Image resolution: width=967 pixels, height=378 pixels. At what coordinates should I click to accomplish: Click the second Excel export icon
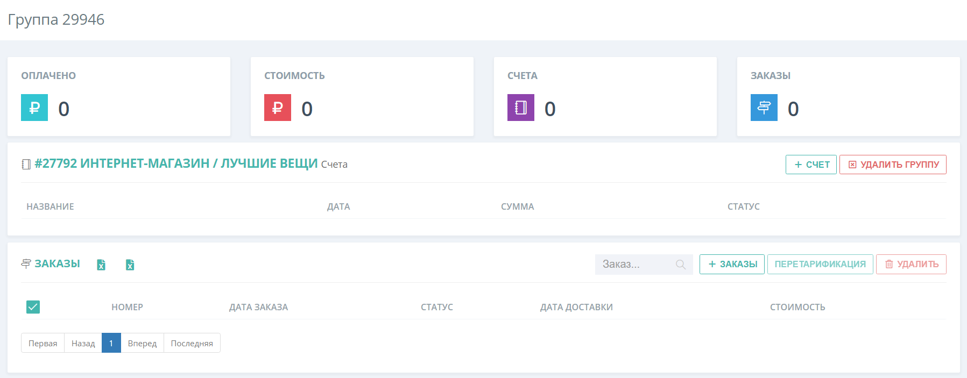(x=130, y=265)
